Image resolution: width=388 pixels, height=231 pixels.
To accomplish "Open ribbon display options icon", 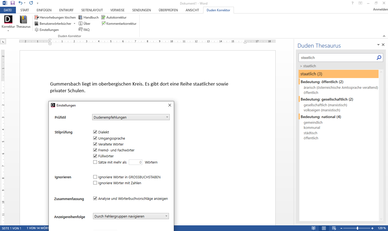I will pyautogui.click(x=360, y=3).
